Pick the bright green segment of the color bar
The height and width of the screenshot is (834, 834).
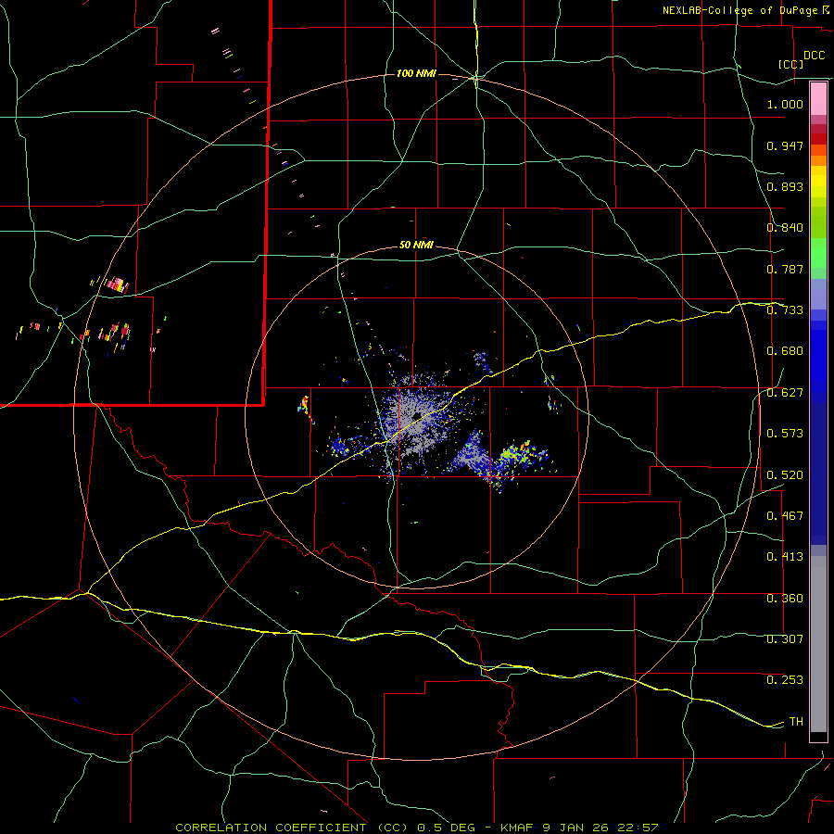pos(818,253)
